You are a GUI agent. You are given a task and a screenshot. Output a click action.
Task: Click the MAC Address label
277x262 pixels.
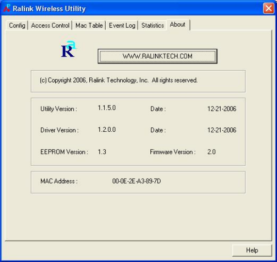tap(59, 181)
